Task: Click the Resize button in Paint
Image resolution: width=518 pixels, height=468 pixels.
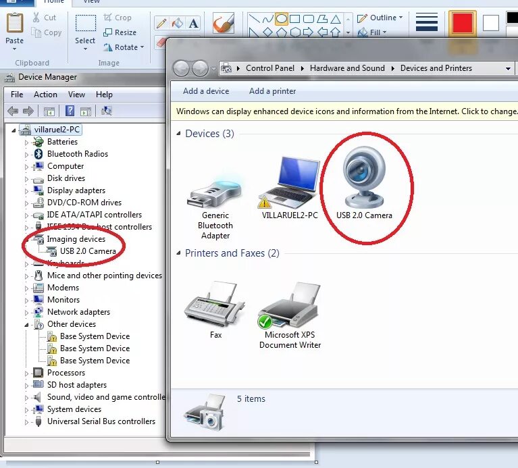Action: (120, 32)
